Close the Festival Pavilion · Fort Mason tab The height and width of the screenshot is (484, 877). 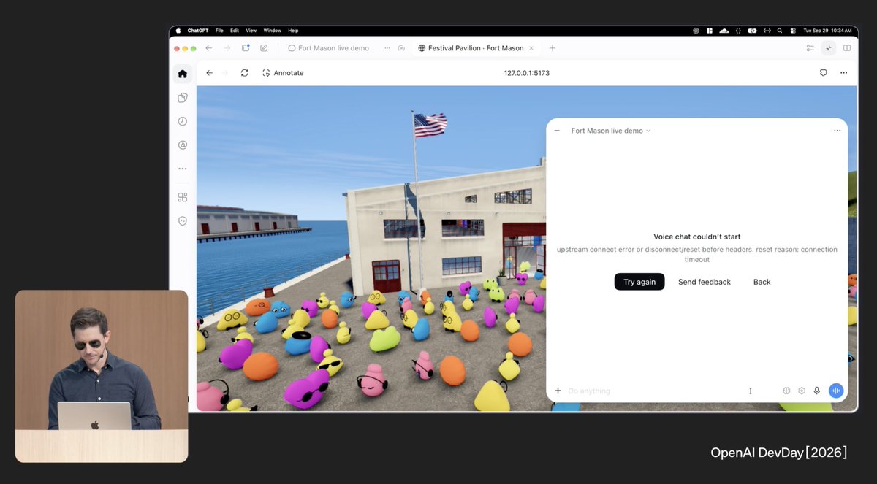pyautogui.click(x=531, y=48)
